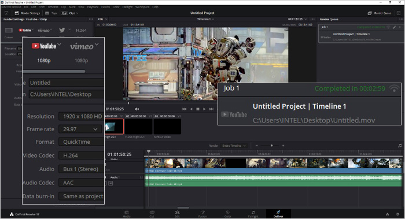Toggle the full-screen viewer icon in top toolbar
The width and height of the screenshot is (405, 219).
(6, 13)
